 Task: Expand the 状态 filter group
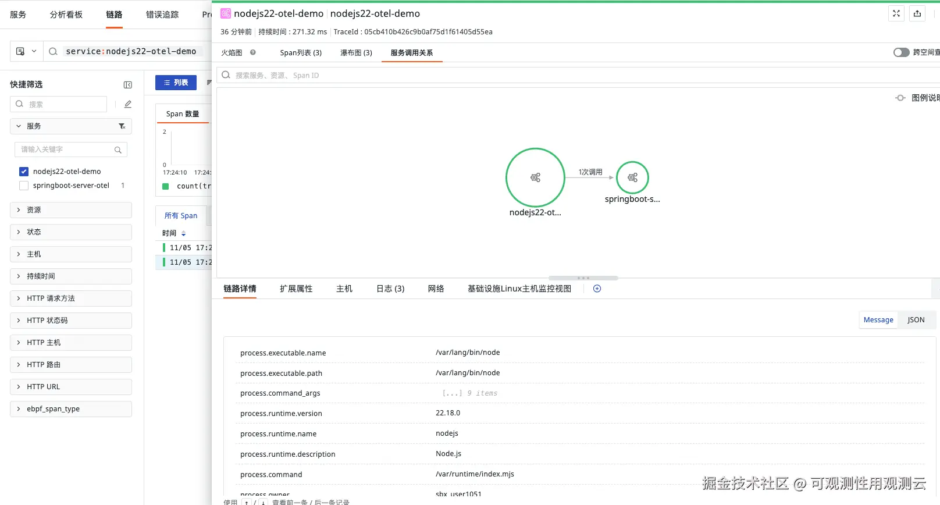(x=71, y=232)
